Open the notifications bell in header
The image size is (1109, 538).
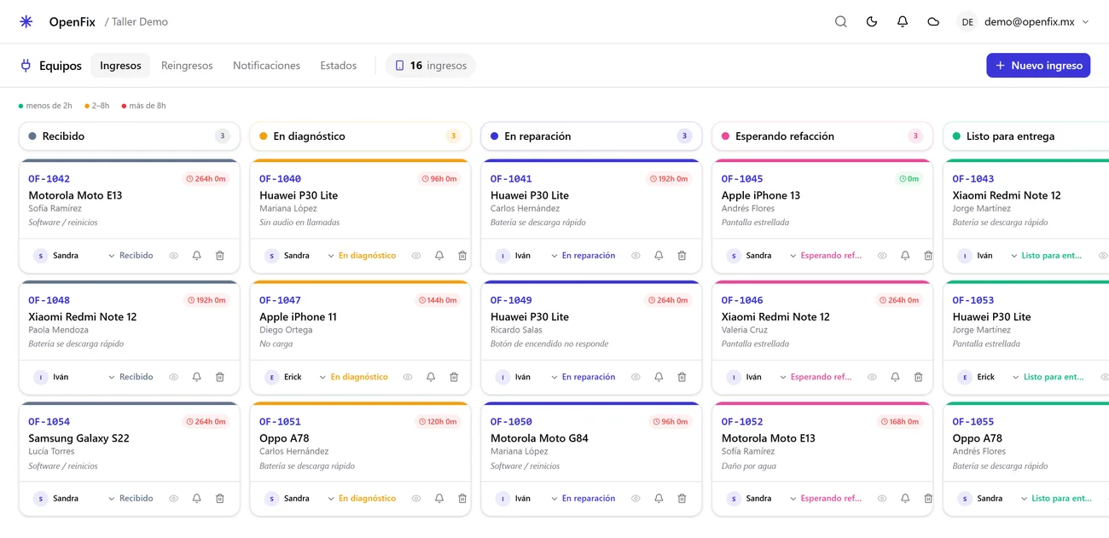click(903, 21)
